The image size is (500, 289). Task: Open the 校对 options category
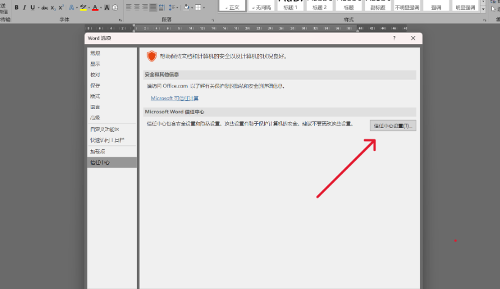coord(112,75)
